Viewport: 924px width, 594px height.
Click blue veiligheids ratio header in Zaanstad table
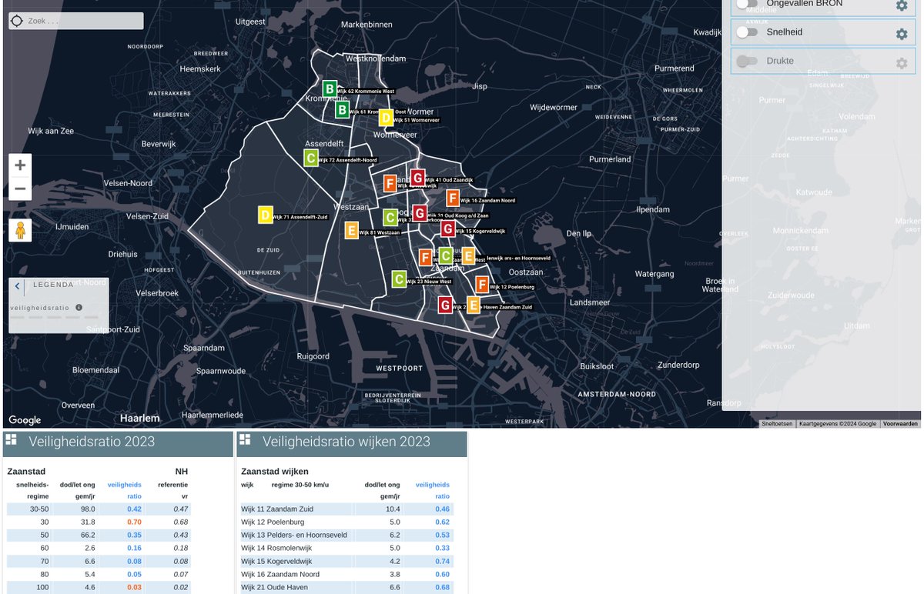click(124, 490)
